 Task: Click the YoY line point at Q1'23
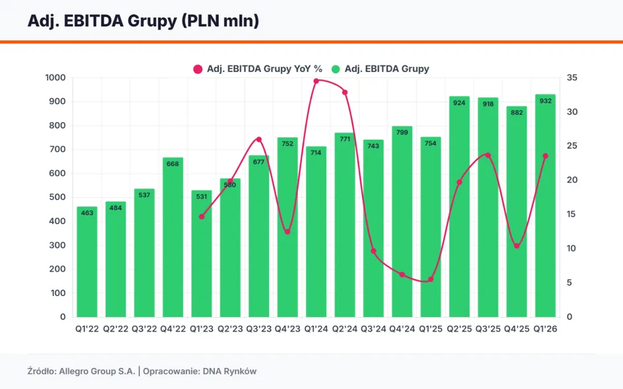tap(202, 217)
